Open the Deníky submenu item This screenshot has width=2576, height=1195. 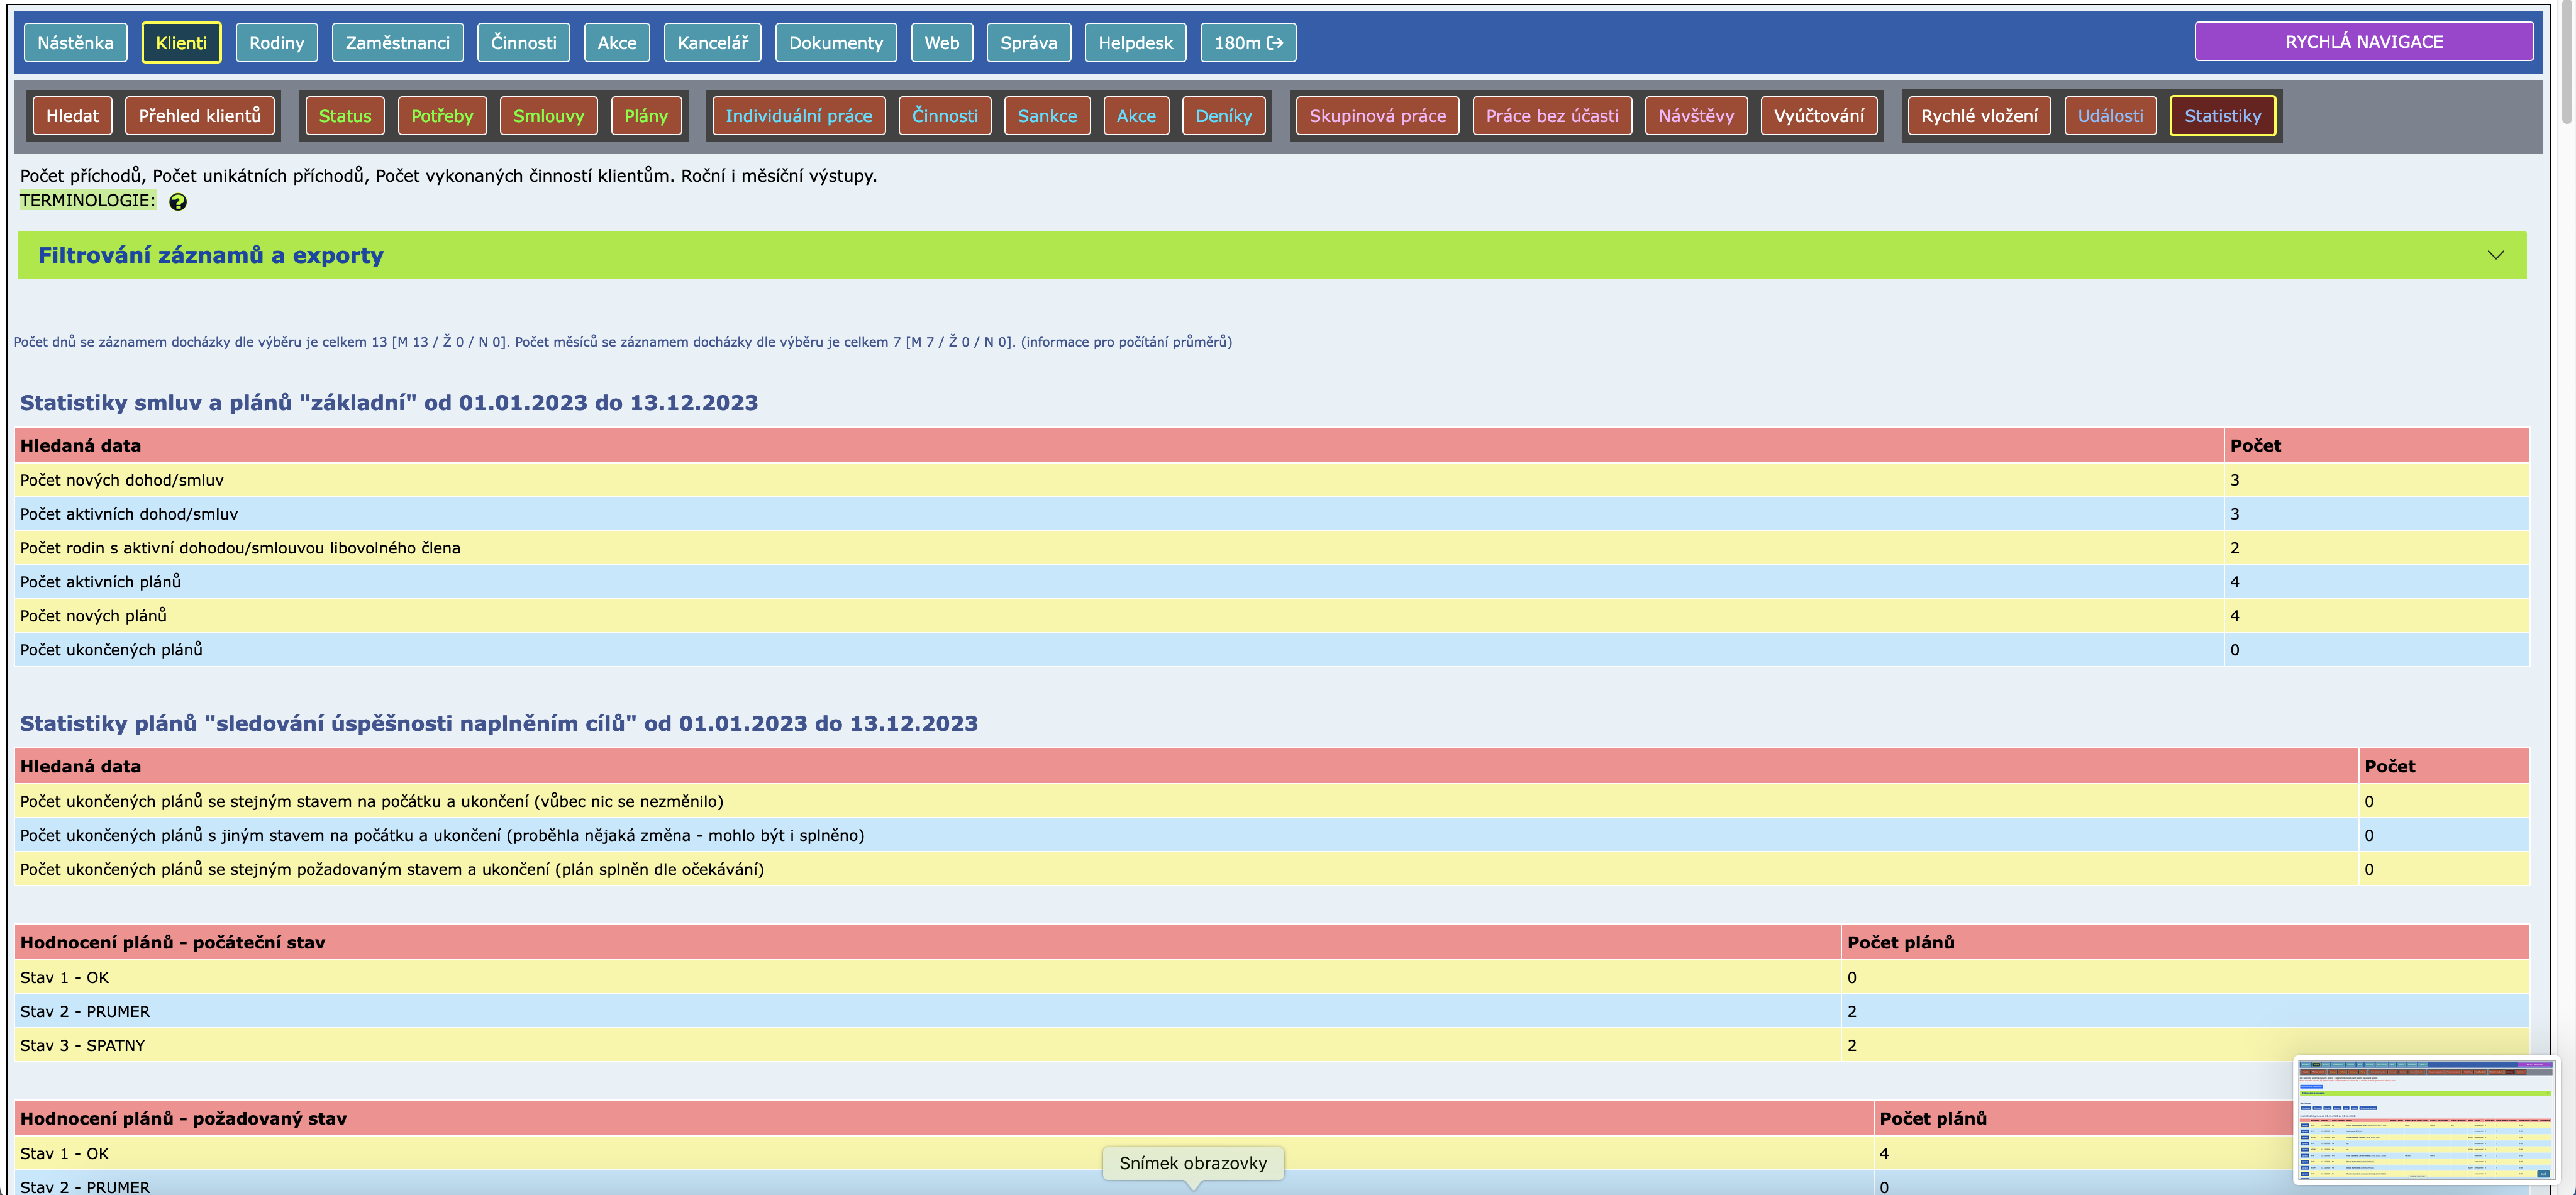pos(1223,116)
